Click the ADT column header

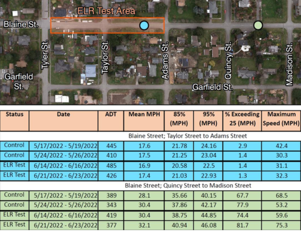click(x=110, y=114)
